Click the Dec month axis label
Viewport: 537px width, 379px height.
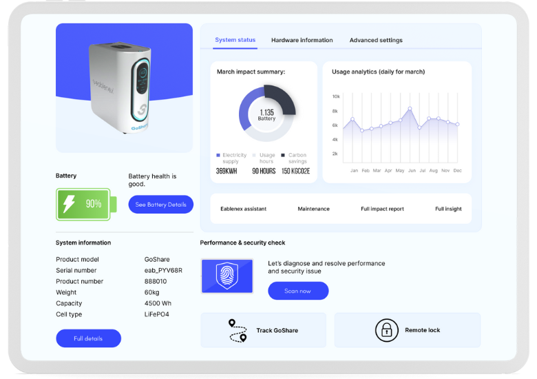point(458,170)
